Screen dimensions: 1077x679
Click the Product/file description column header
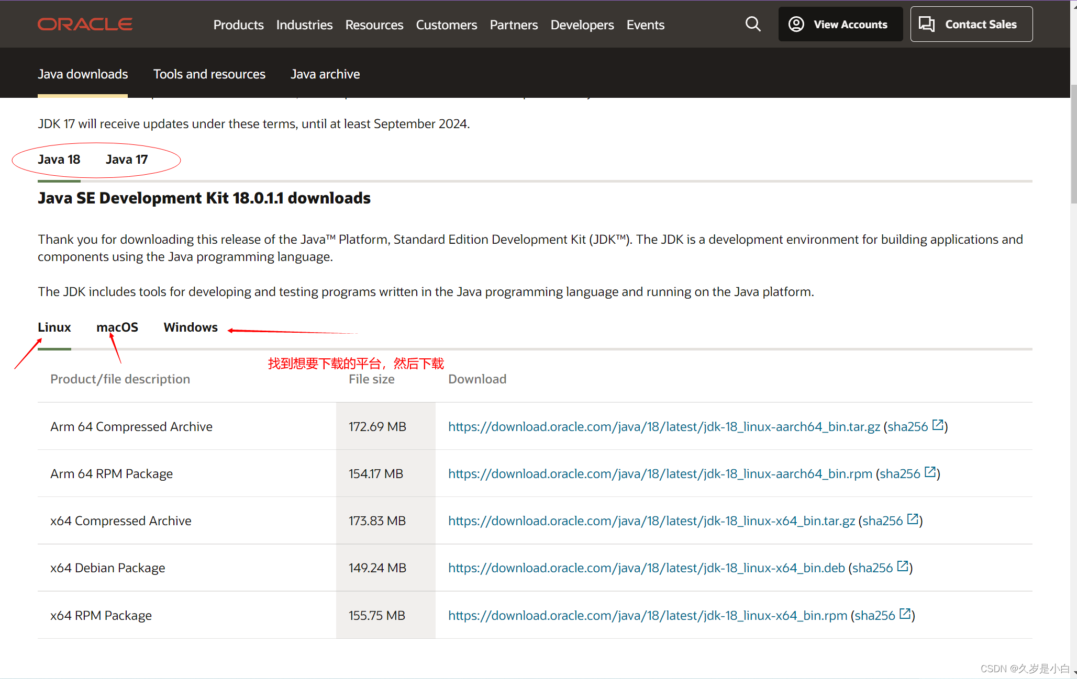(120, 379)
